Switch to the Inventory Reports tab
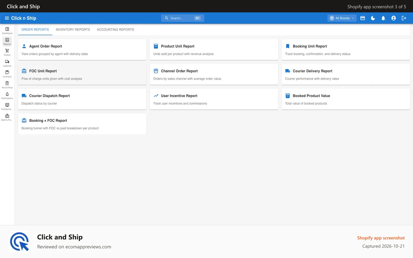 (73, 30)
